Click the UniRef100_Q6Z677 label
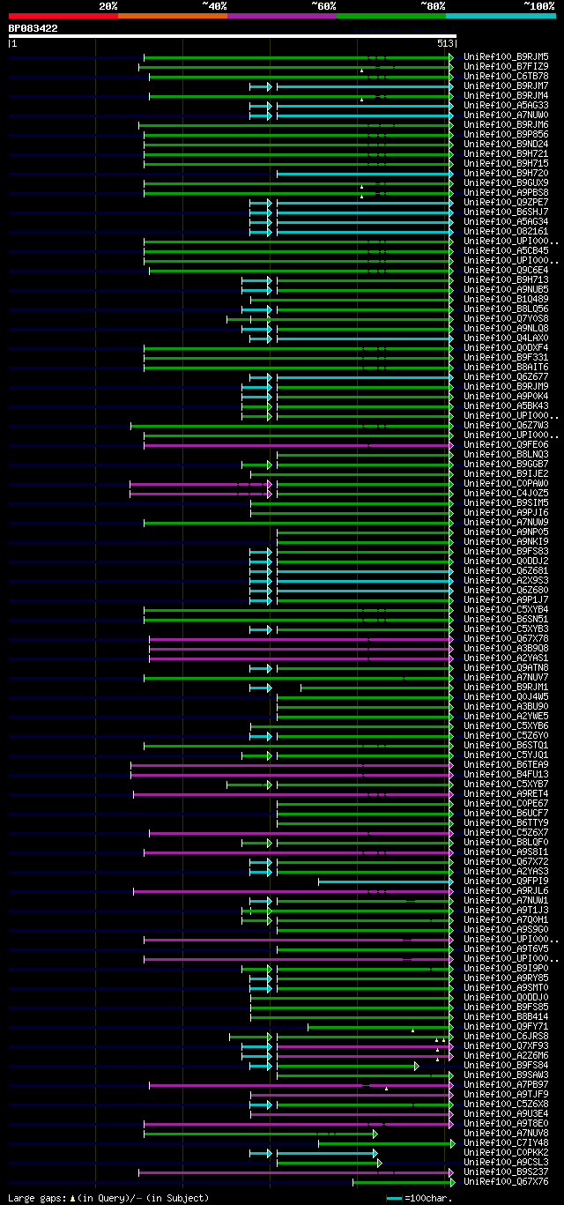This screenshot has width=564, height=1205. 507,376
